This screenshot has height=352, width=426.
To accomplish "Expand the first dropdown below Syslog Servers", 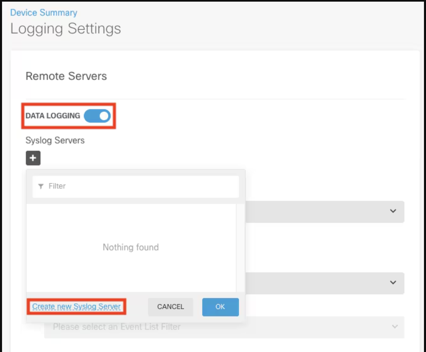I will 393,211.
